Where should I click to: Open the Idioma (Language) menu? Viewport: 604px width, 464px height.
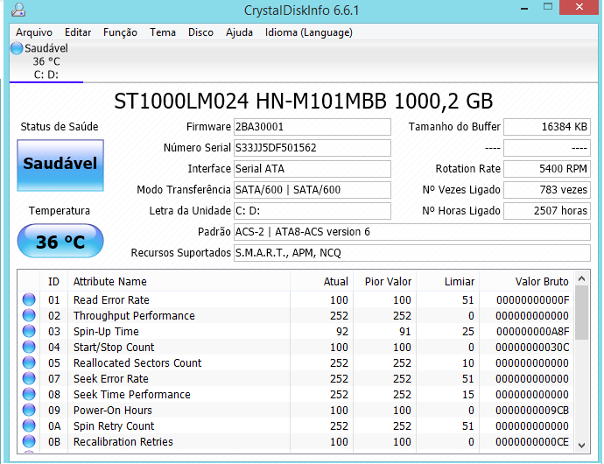[x=308, y=32]
